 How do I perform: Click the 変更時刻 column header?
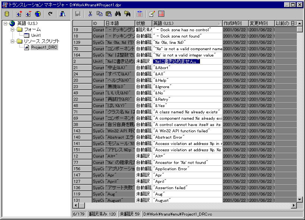262,23
